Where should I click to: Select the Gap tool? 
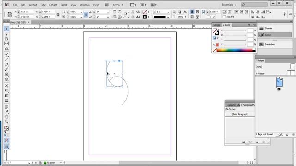[6, 43]
